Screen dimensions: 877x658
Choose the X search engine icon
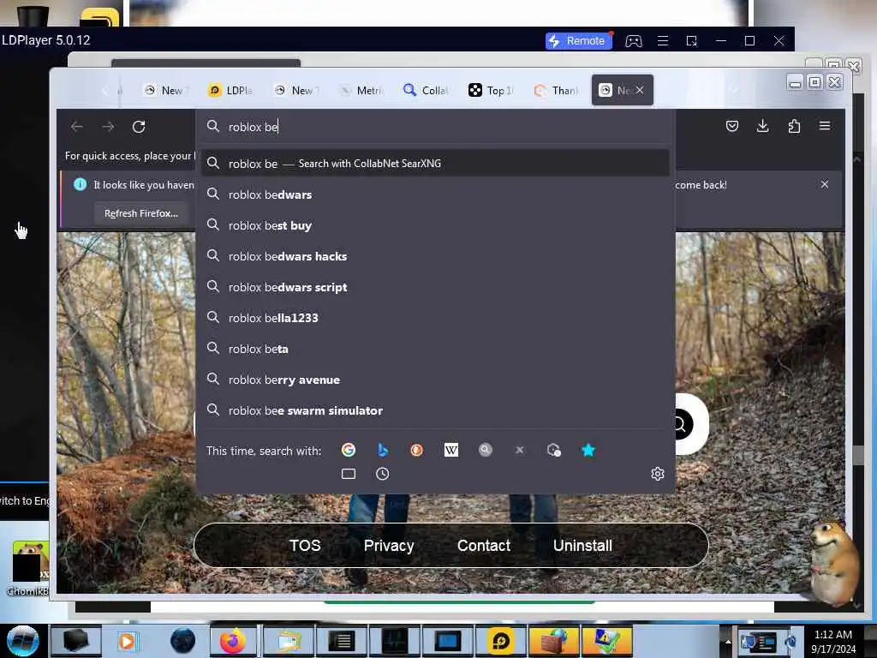(x=520, y=450)
